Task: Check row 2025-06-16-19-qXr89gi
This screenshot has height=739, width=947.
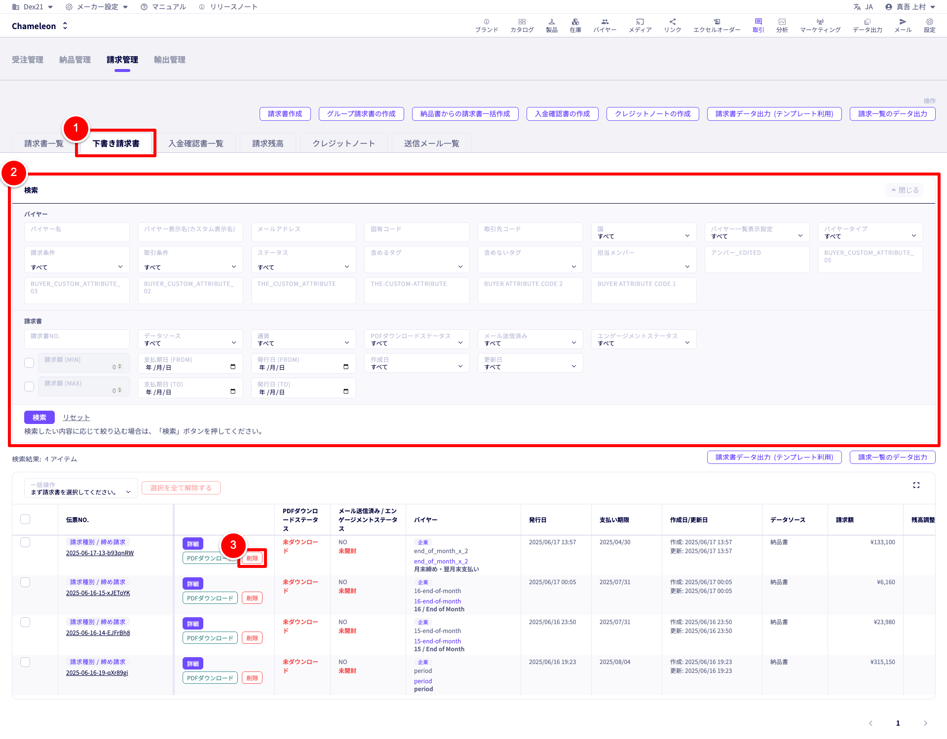Action: pyautogui.click(x=25, y=662)
